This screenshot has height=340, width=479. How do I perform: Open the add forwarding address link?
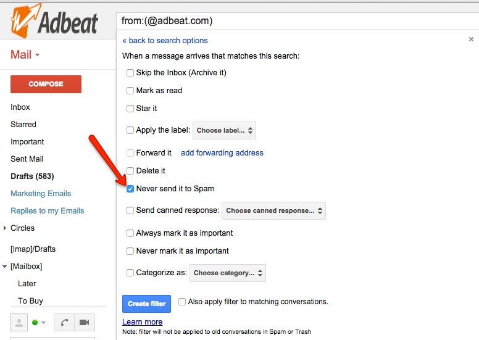222,153
